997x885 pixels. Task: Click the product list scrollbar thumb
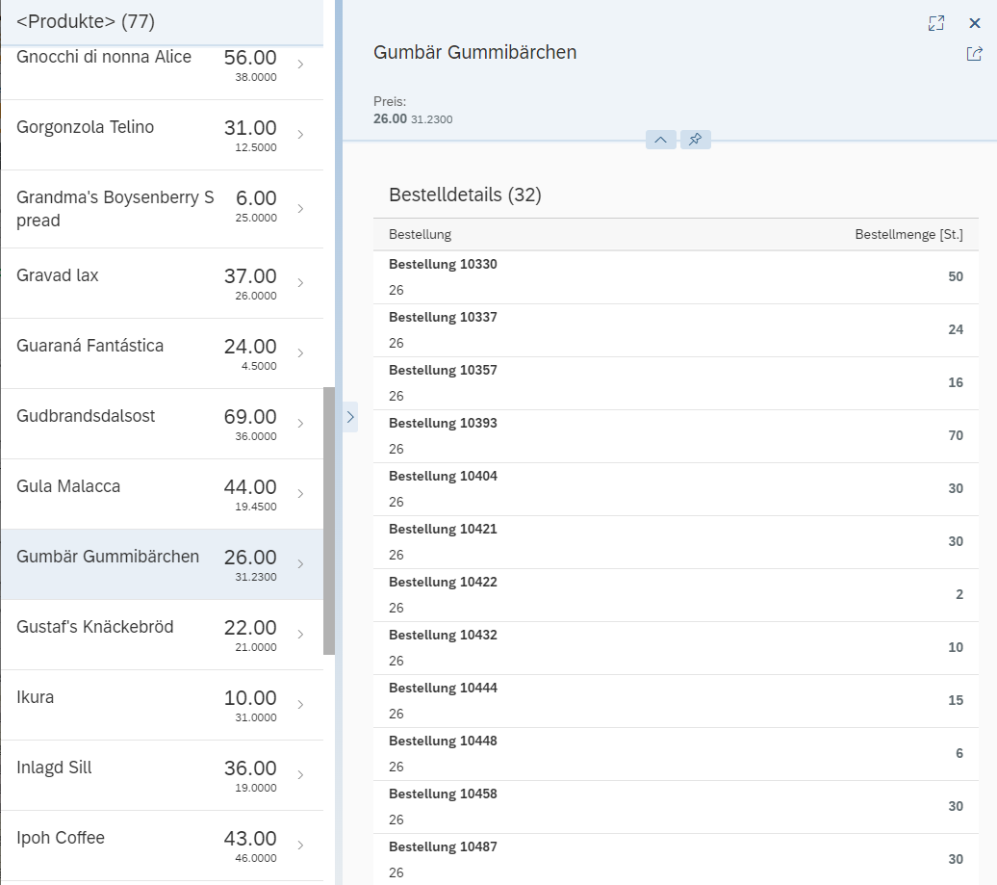click(329, 520)
